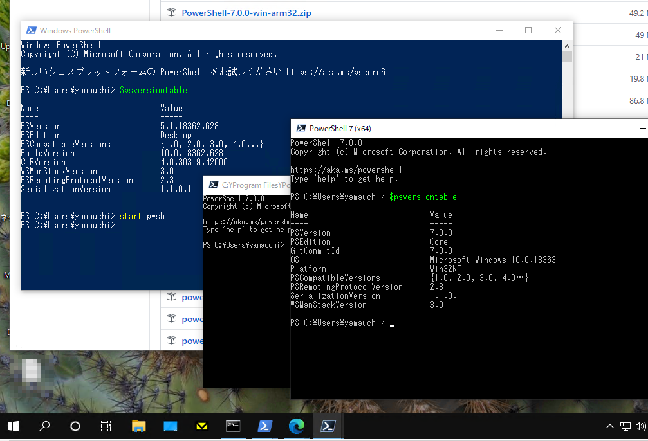
Task: Open the PowerShell-7.0.0-win-arm32.zip download link
Action: point(247,12)
